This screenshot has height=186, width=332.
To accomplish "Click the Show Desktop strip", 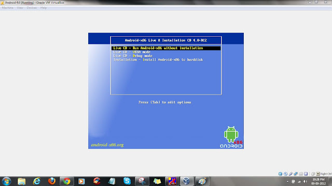I will 330,181.
